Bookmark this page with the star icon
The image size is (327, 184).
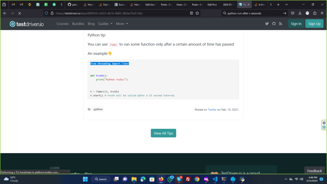pyautogui.click(x=197, y=13)
